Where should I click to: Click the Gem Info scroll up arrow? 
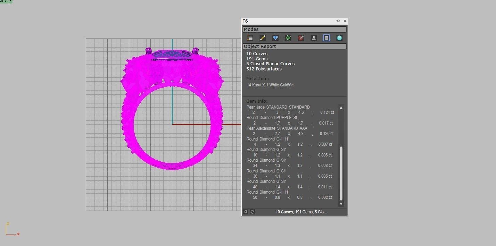pyautogui.click(x=341, y=108)
